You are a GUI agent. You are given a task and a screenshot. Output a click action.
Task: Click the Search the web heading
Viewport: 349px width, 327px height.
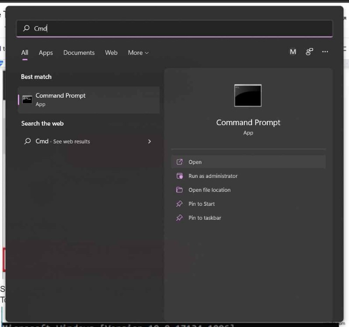tap(42, 123)
